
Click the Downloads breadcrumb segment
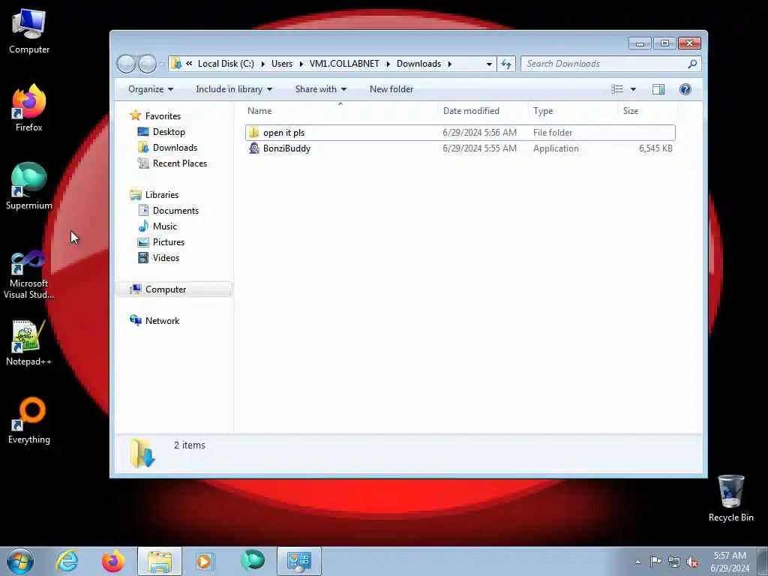[418, 64]
